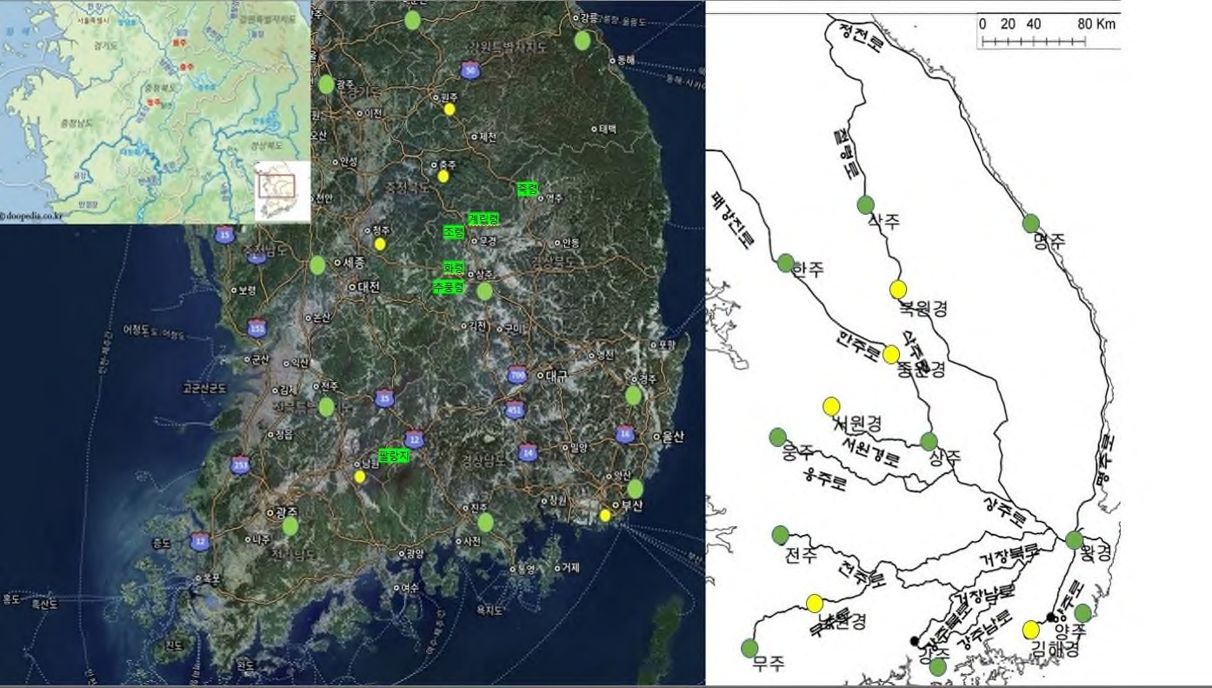
Task: Click the green 추풍령 pass label
Action: tap(449, 287)
